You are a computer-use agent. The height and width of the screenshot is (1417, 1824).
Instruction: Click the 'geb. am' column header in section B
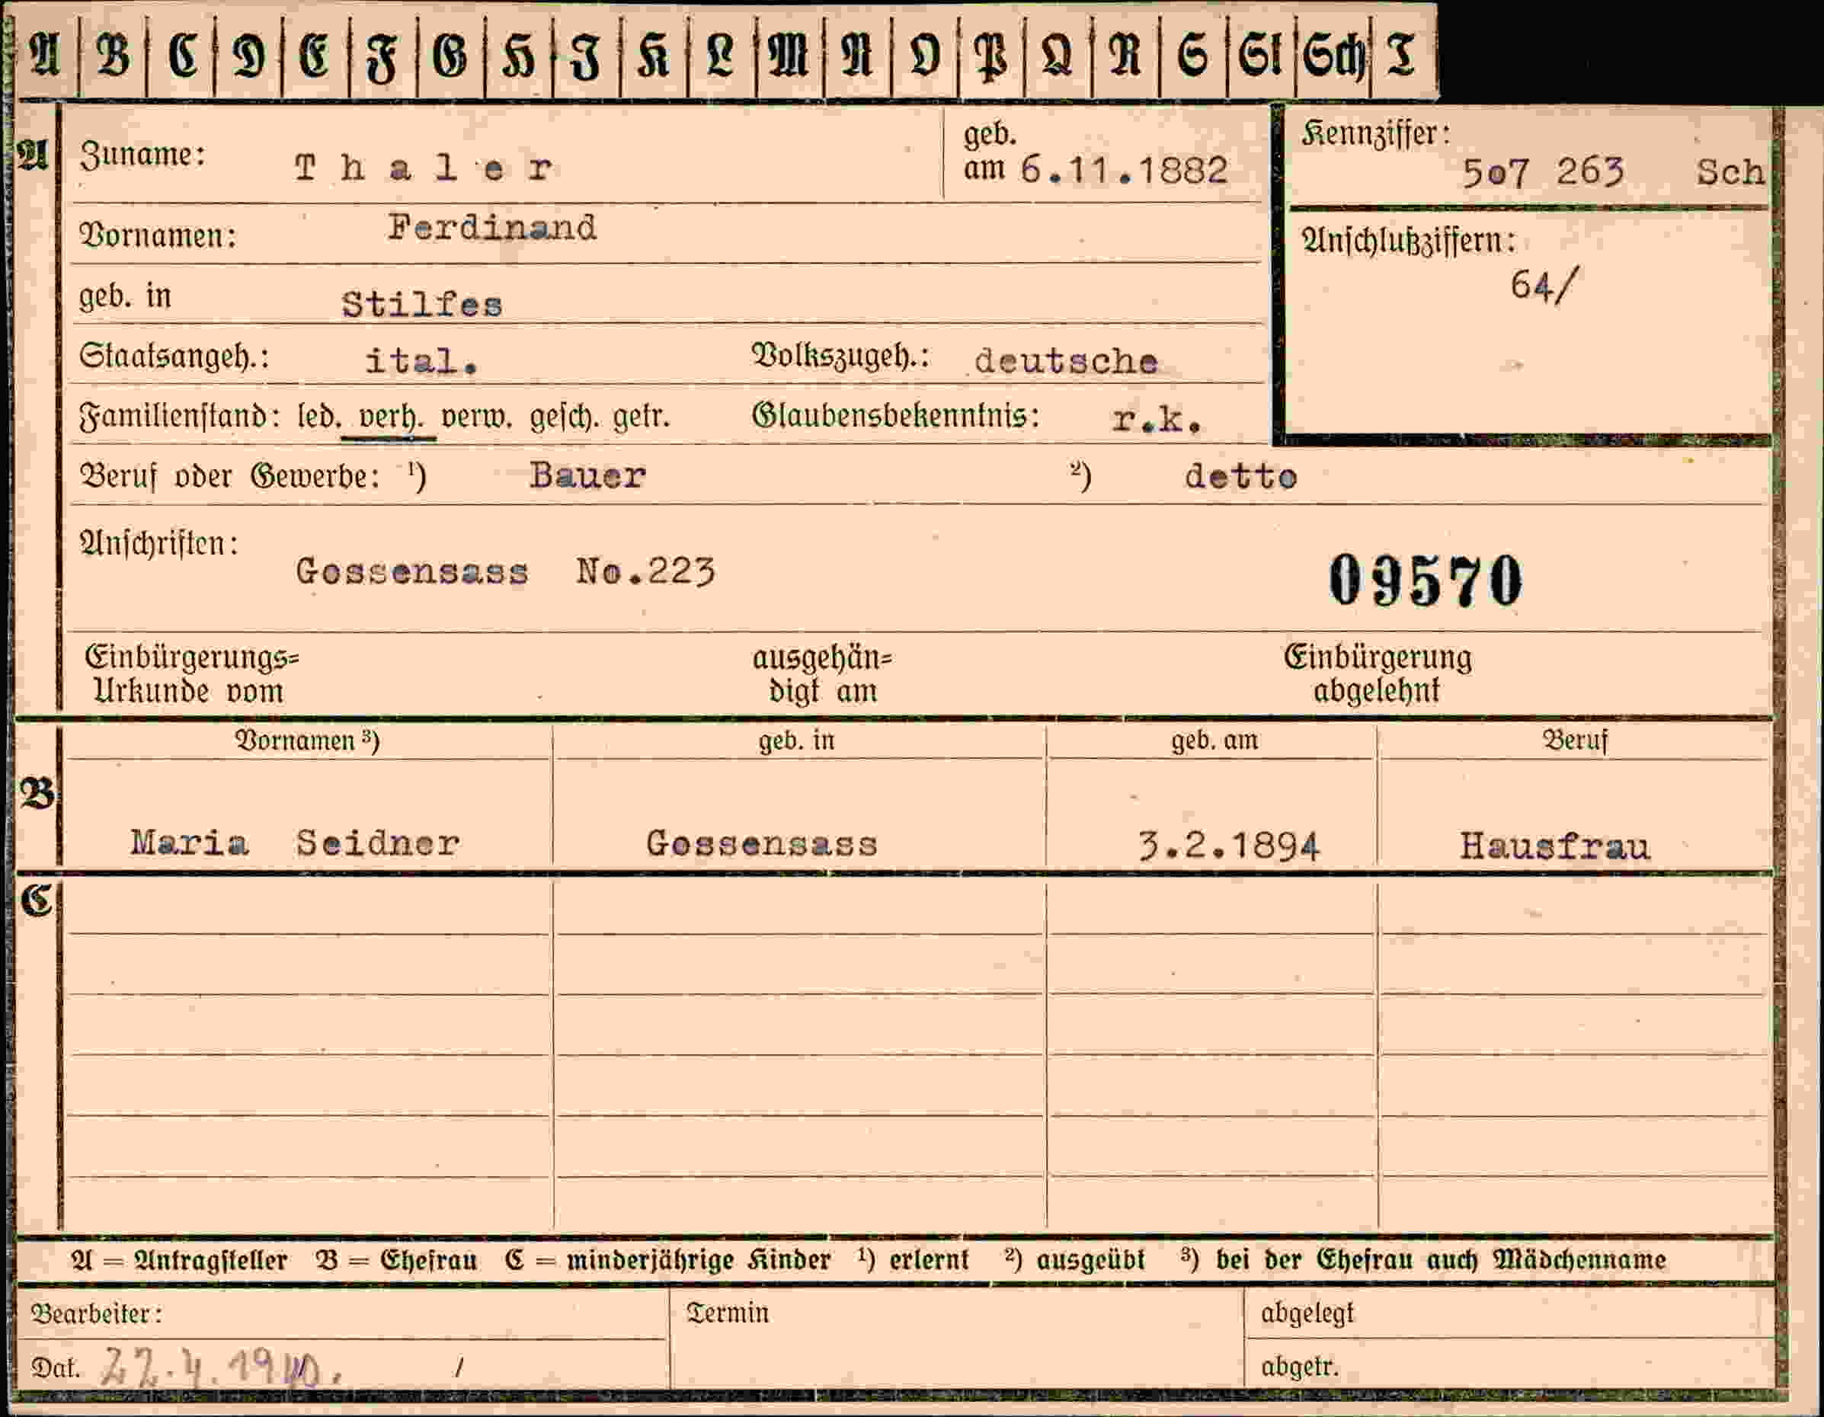(x=1214, y=740)
